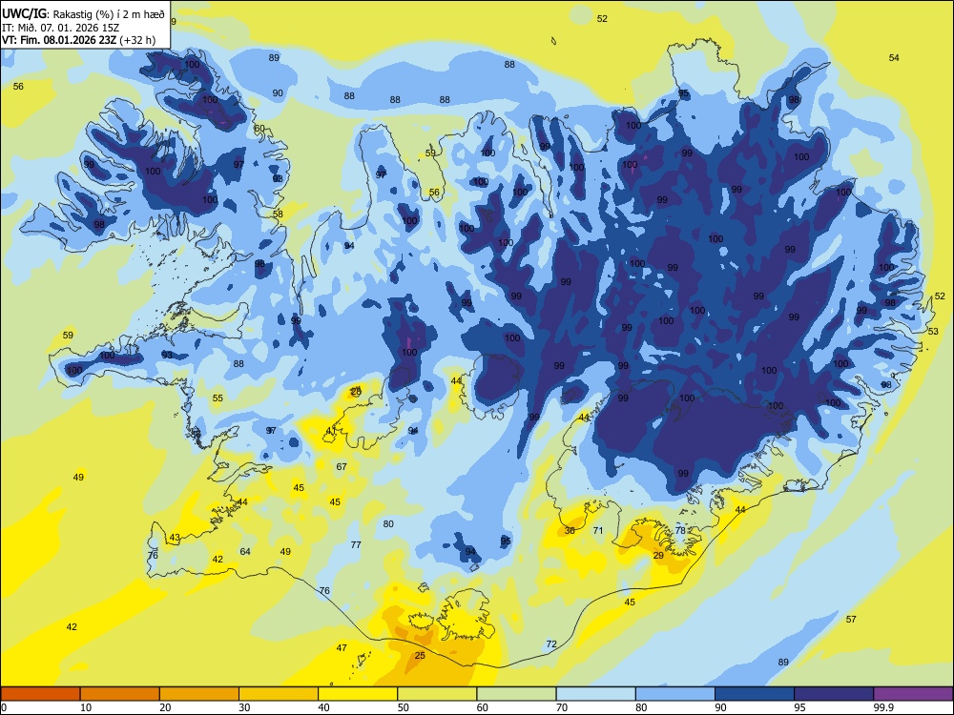This screenshot has height=715, width=954.
Task: Click the 20–30 amber legend swatch
Action: (x=199, y=694)
